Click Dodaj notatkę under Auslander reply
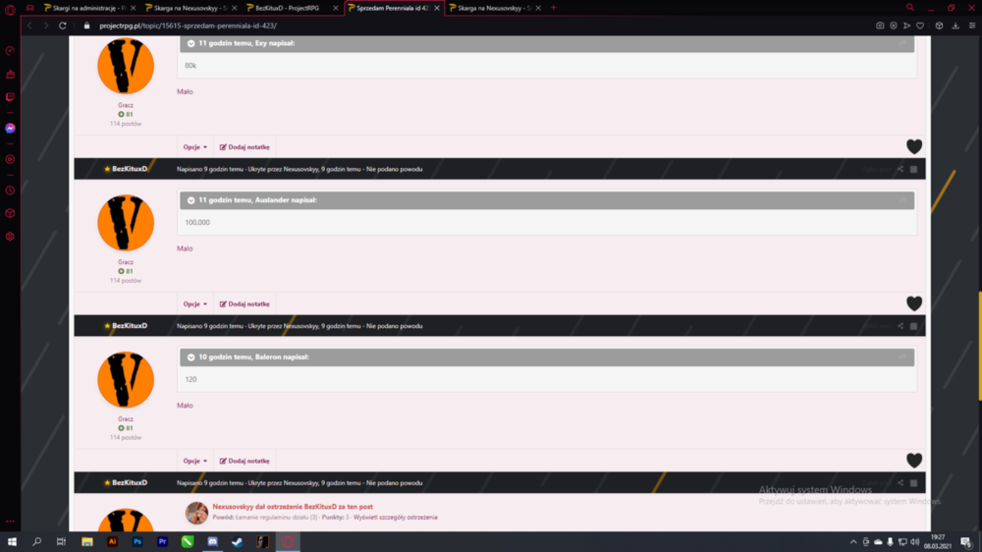 (245, 304)
